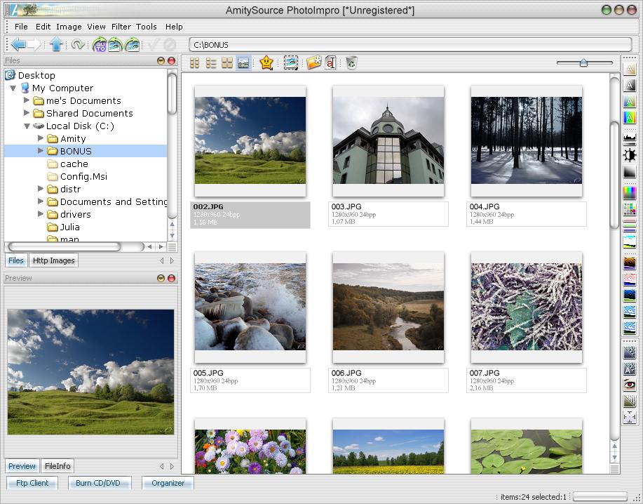This screenshot has height=504, width=643.
Task: Refresh the current folder view
Action: 78,44
